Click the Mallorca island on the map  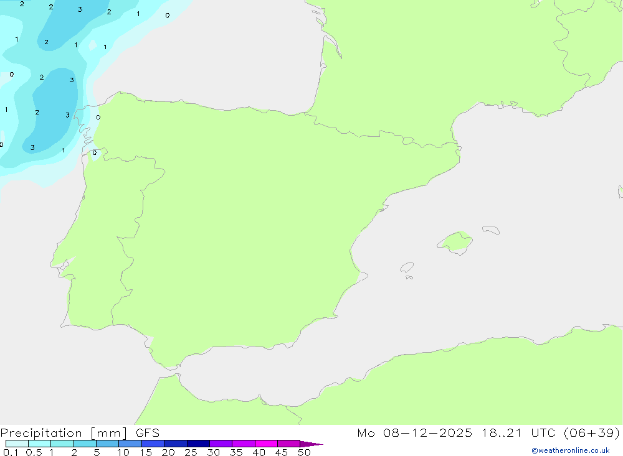pos(455,242)
